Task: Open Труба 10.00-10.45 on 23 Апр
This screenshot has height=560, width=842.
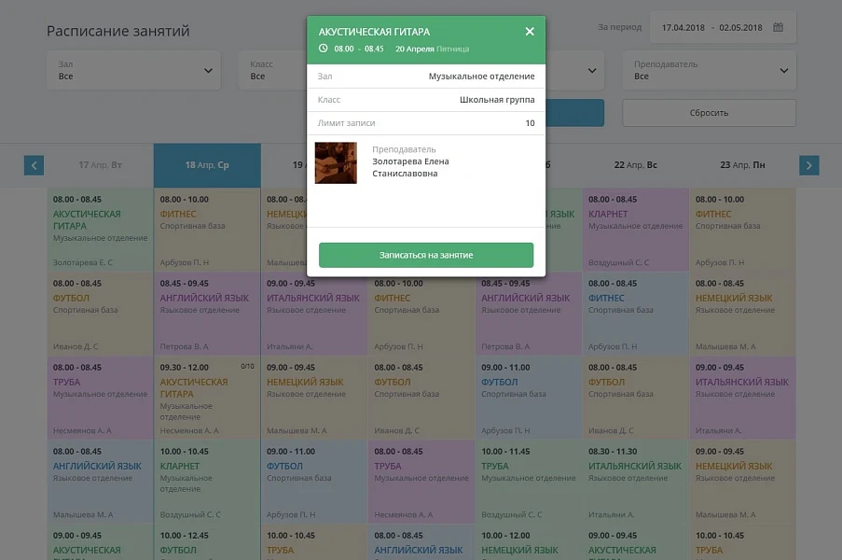Action: point(742,543)
